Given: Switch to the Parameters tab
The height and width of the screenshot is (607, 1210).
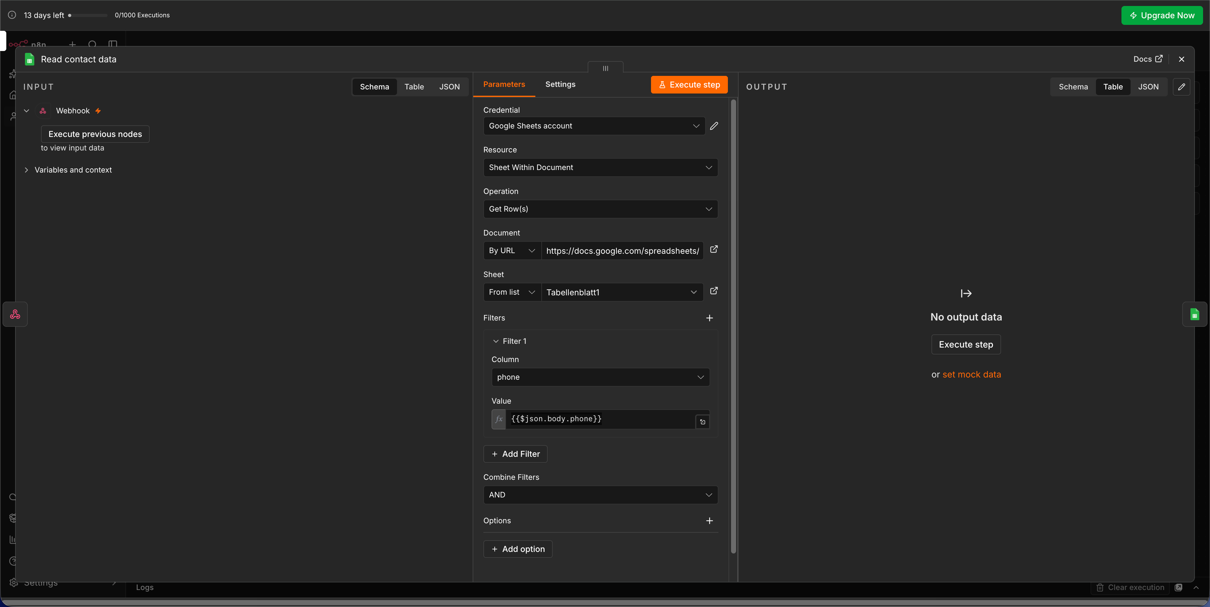Looking at the screenshot, I should (504, 84).
